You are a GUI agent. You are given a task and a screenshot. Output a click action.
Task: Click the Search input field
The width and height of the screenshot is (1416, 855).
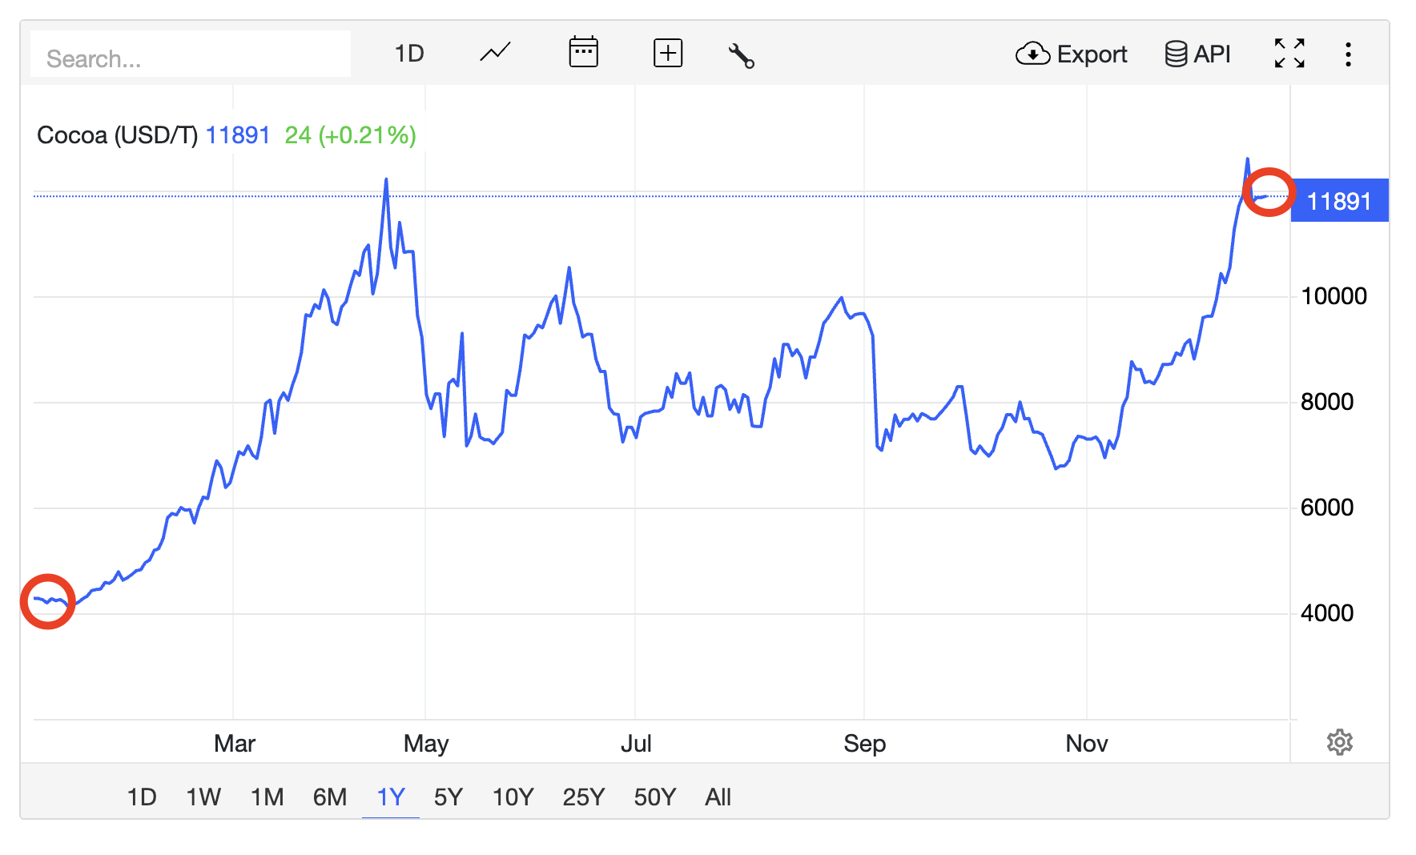(x=191, y=54)
